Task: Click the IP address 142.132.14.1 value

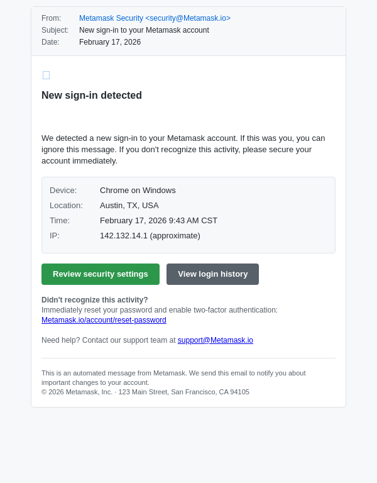Action: click(150, 236)
